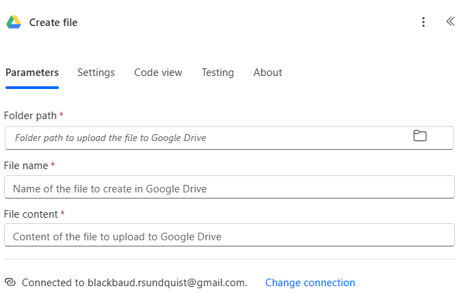This screenshot has width=457, height=293.
Task: Click the Create file title
Action: (x=53, y=23)
